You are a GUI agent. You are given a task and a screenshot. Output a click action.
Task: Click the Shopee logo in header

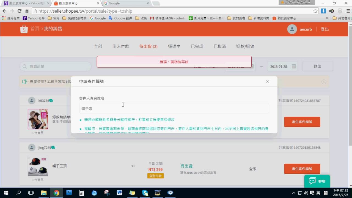pyautogui.click(x=24, y=29)
